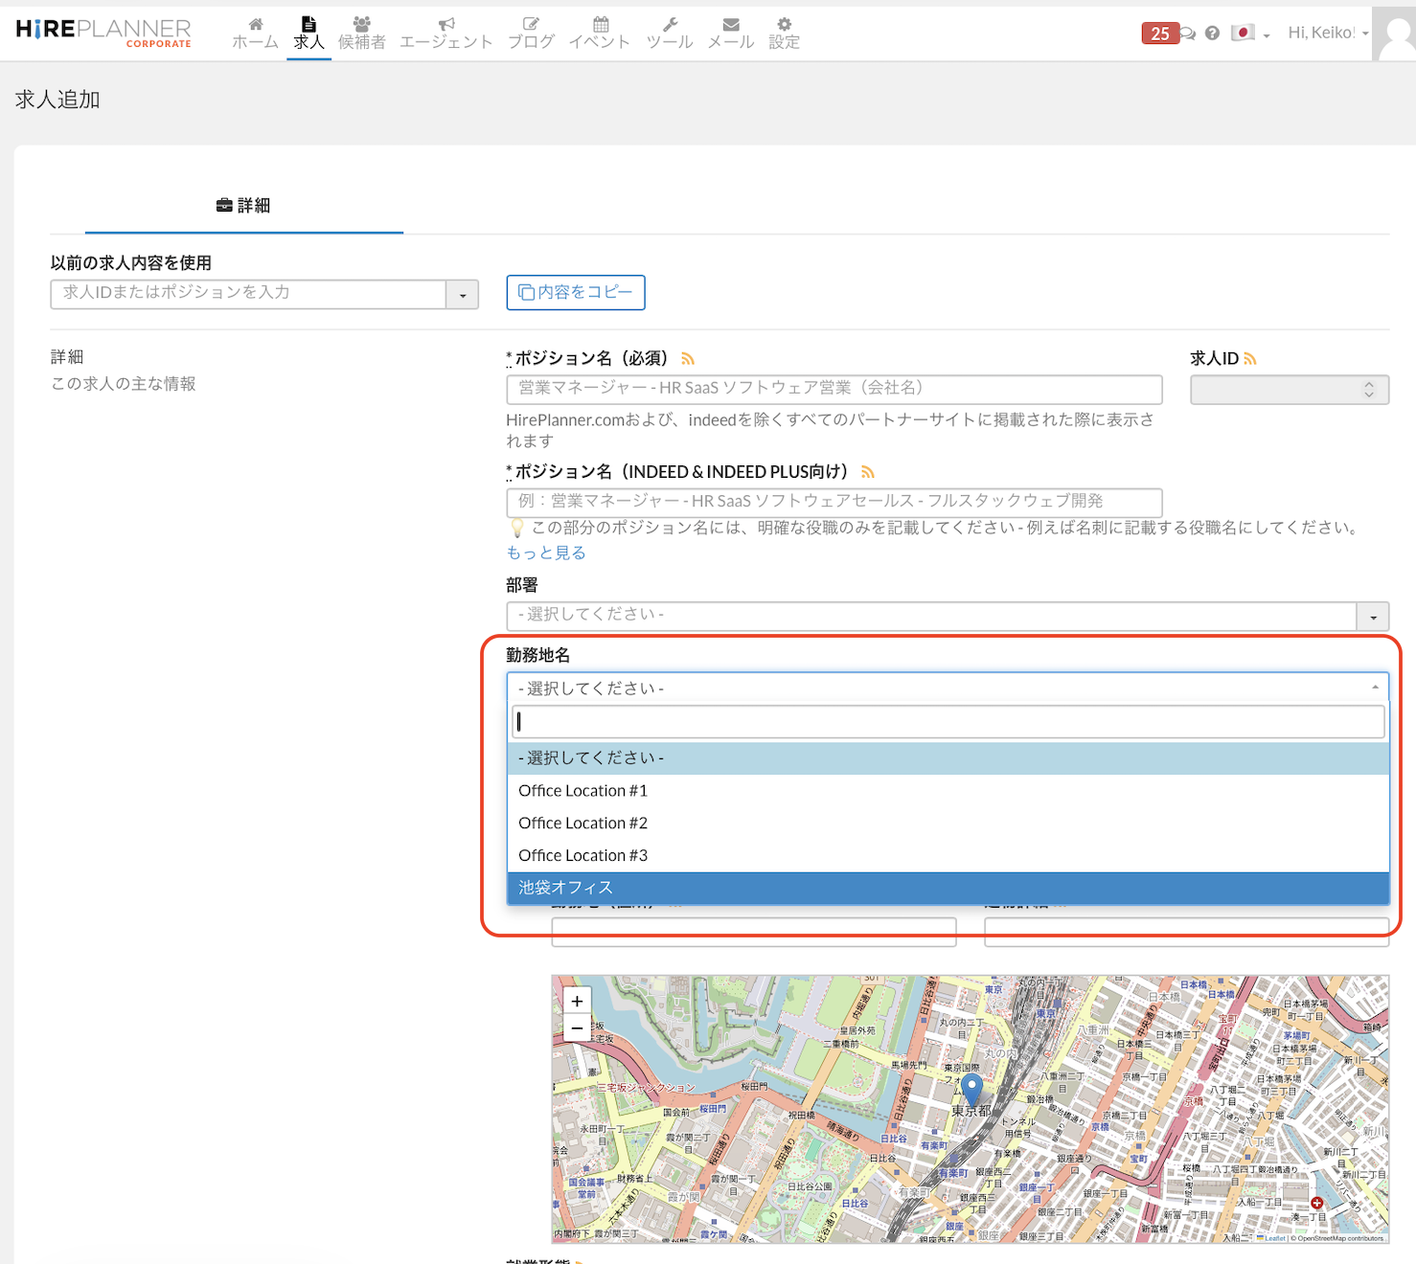Click the もっと見る link

tap(545, 553)
